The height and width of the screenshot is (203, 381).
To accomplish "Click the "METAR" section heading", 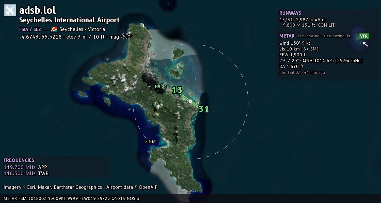I will click(x=287, y=36).
